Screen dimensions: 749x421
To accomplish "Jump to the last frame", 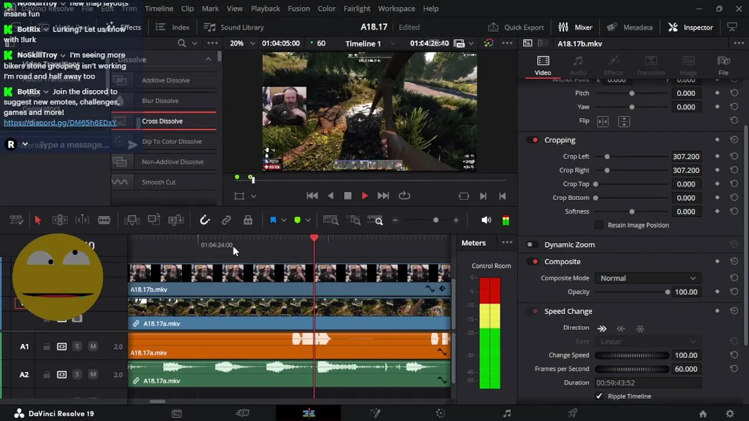I will (x=383, y=196).
